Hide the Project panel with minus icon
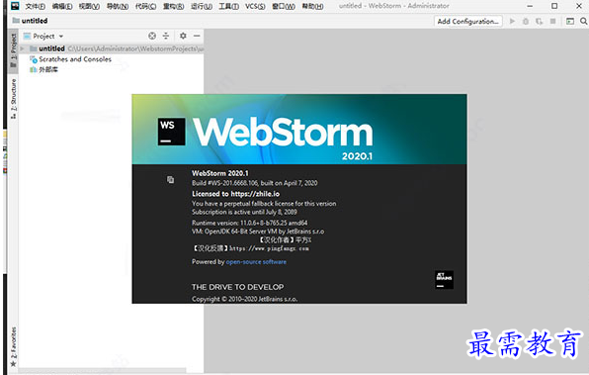This screenshot has width=589, height=375. (x=197, y=36)
